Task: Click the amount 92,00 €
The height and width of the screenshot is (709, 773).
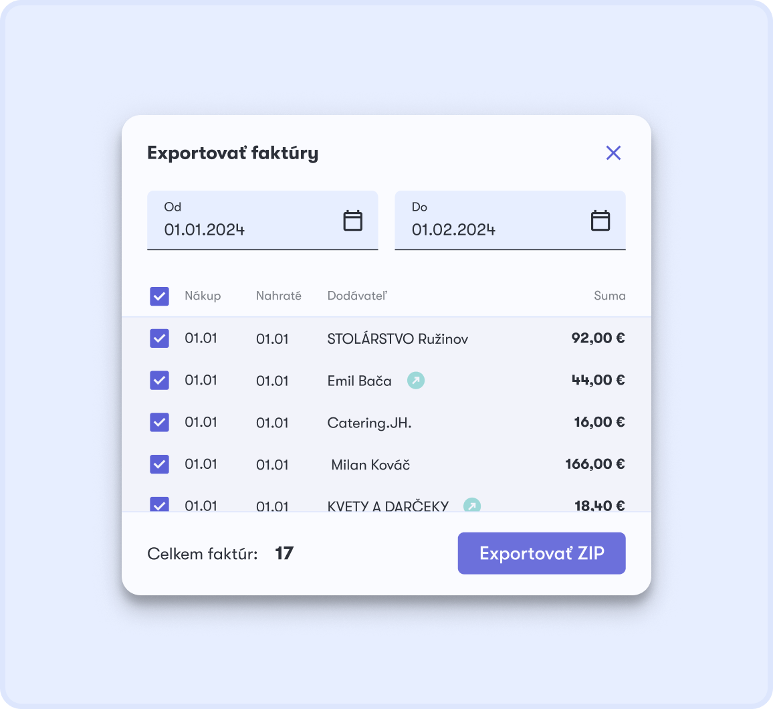Action: tap(598, 338)
